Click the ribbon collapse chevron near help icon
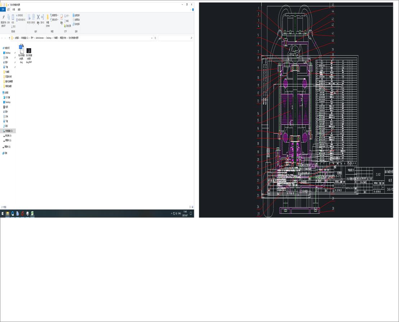399x322 pixels. [191, 10]
